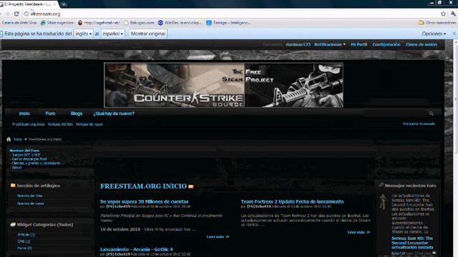The height and width of the screenshot is (257, 458).
Task: Click the Cierre de sesión link
Action: click(422, 44)
